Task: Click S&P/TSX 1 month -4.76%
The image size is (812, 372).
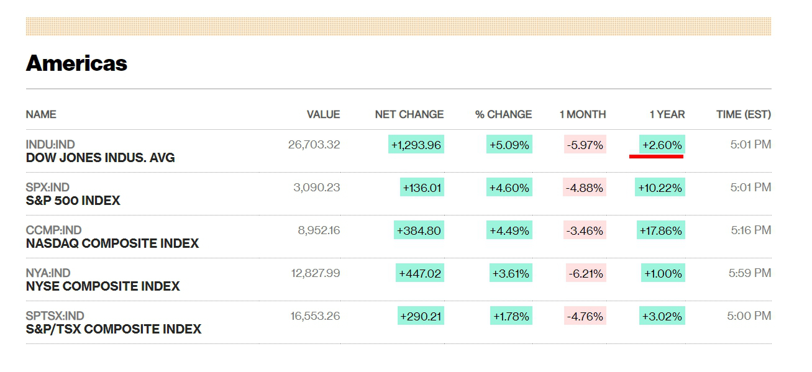Action: coord(585,316)
